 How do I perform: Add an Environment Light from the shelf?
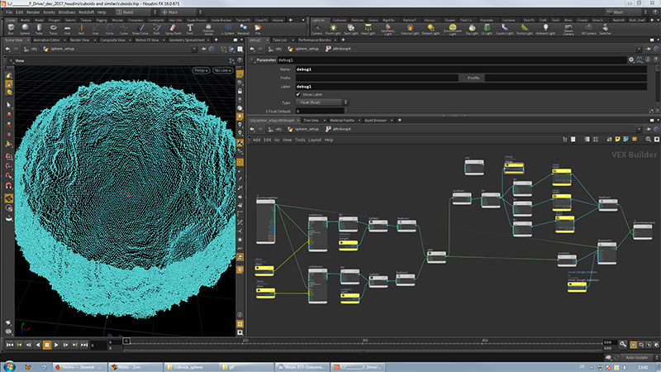point(452,29)
